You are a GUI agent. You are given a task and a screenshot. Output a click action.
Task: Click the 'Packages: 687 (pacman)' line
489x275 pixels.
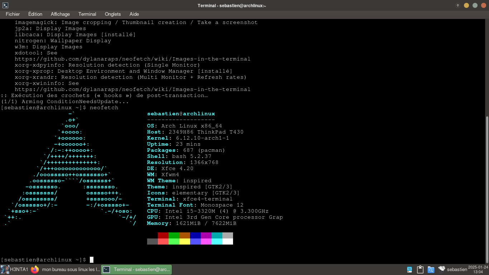click(186, 150)
